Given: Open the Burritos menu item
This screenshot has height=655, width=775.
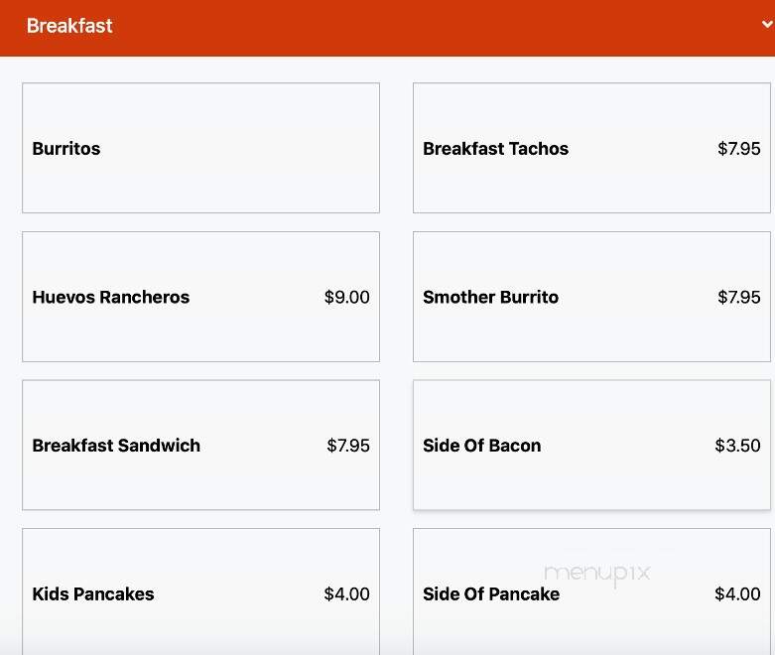Looking at the screenshot, I should coord(200,148).
